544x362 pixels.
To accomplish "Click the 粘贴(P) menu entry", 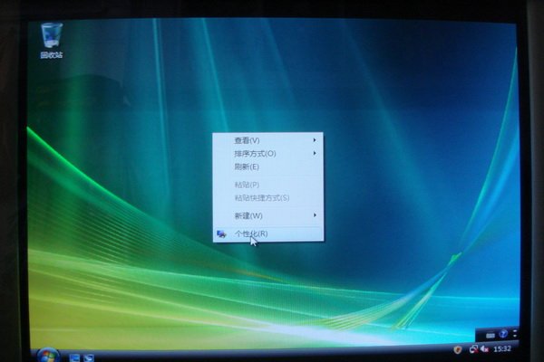I will point(268,185).
